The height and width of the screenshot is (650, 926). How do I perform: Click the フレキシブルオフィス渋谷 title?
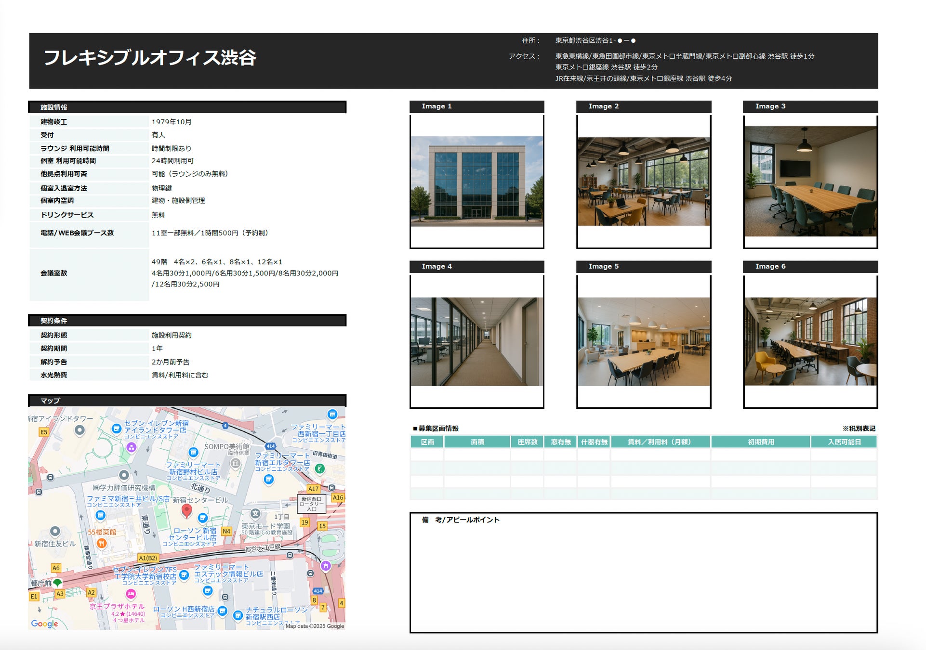(x=150, y=58)
